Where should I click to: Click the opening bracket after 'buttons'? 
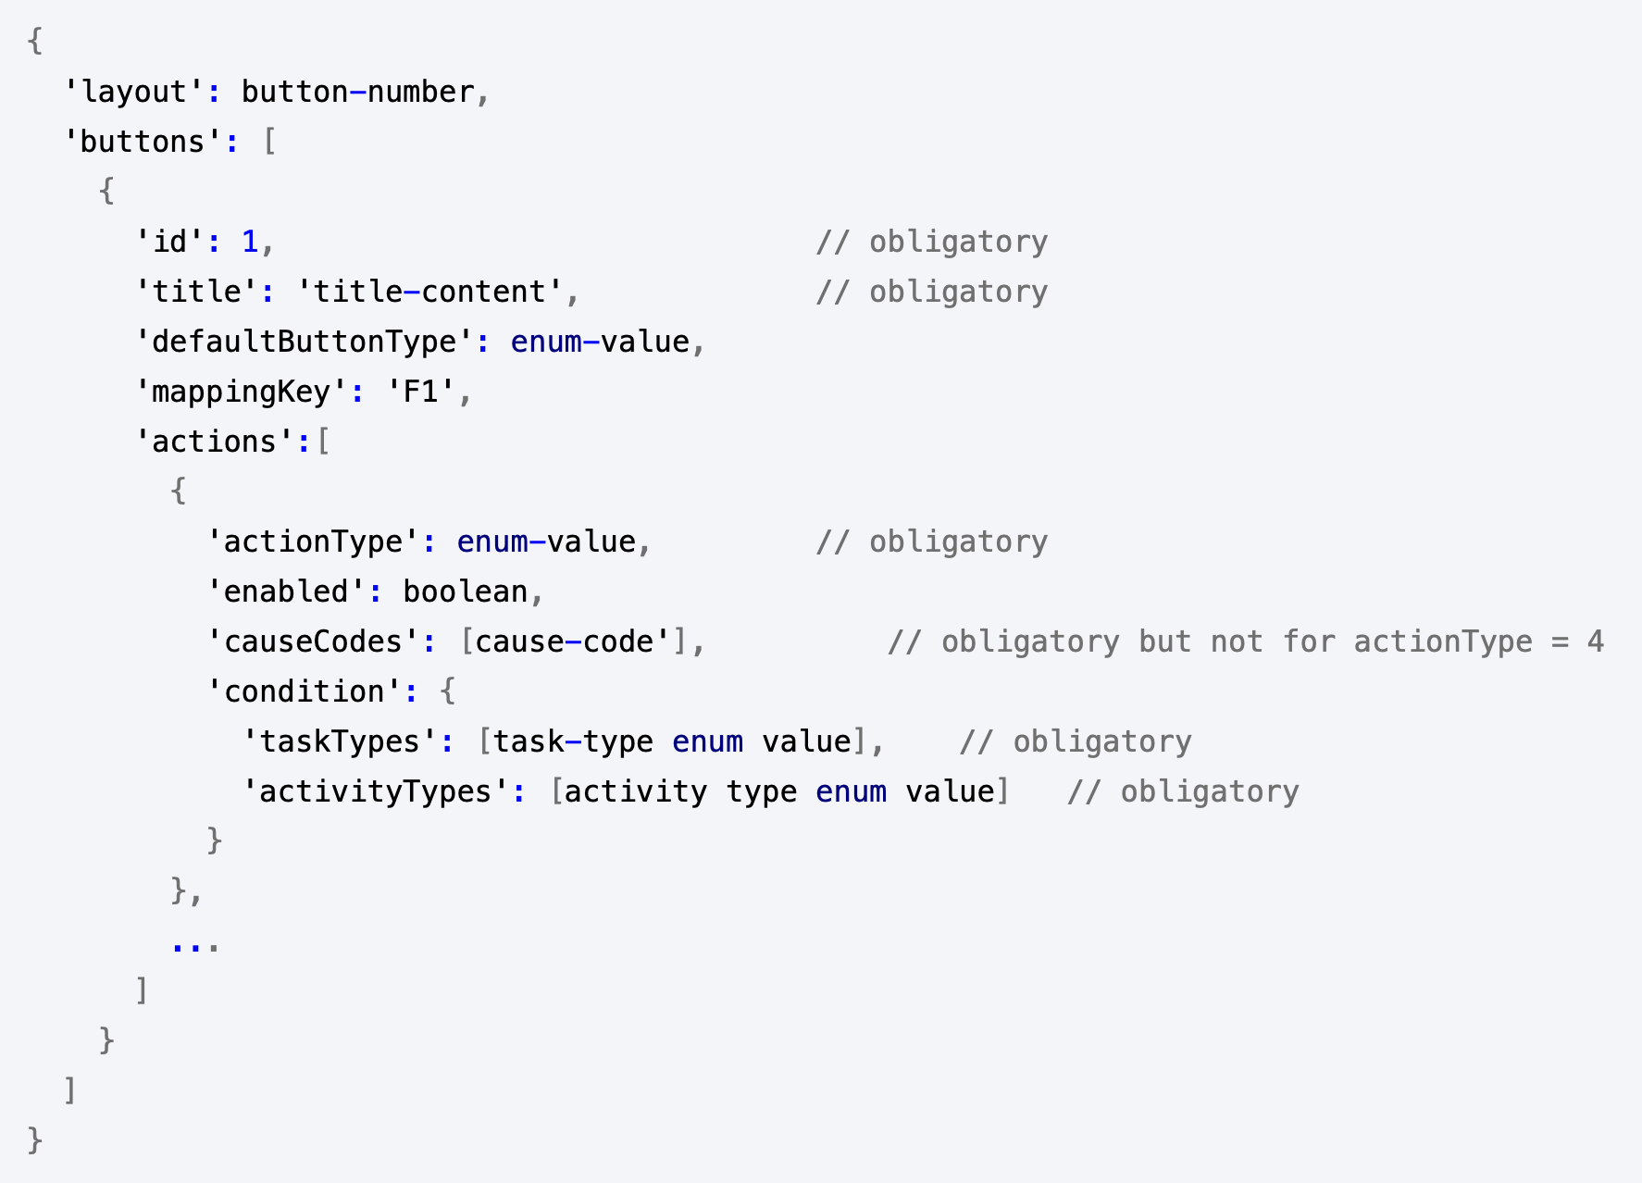[x=269, y=142]
